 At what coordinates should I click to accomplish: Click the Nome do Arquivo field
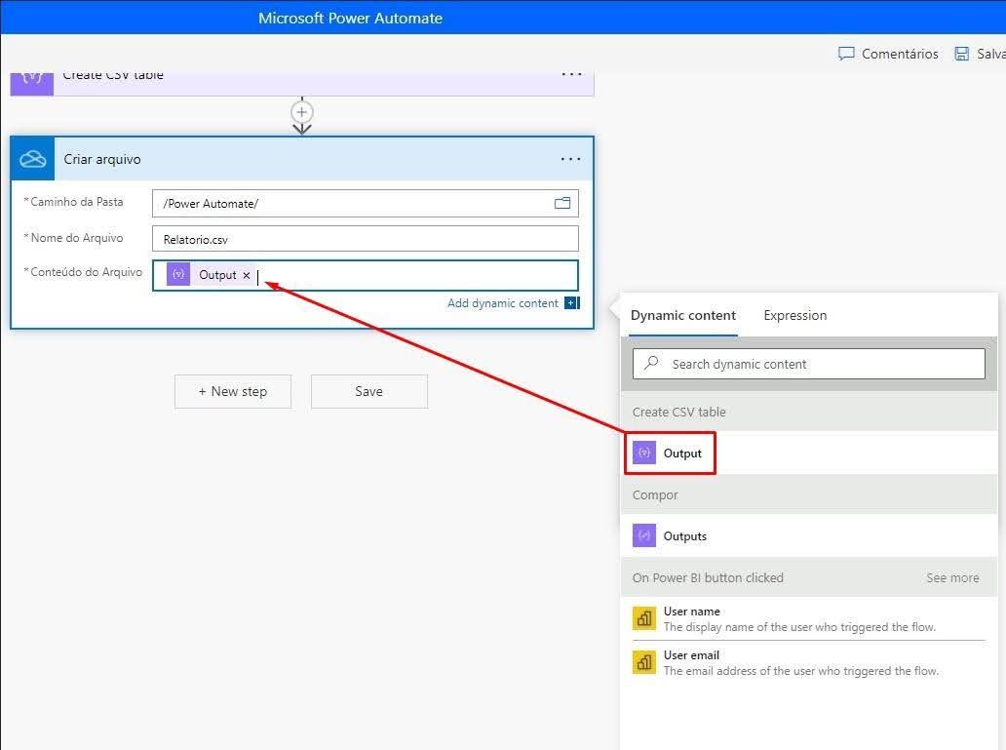point(365,239)
